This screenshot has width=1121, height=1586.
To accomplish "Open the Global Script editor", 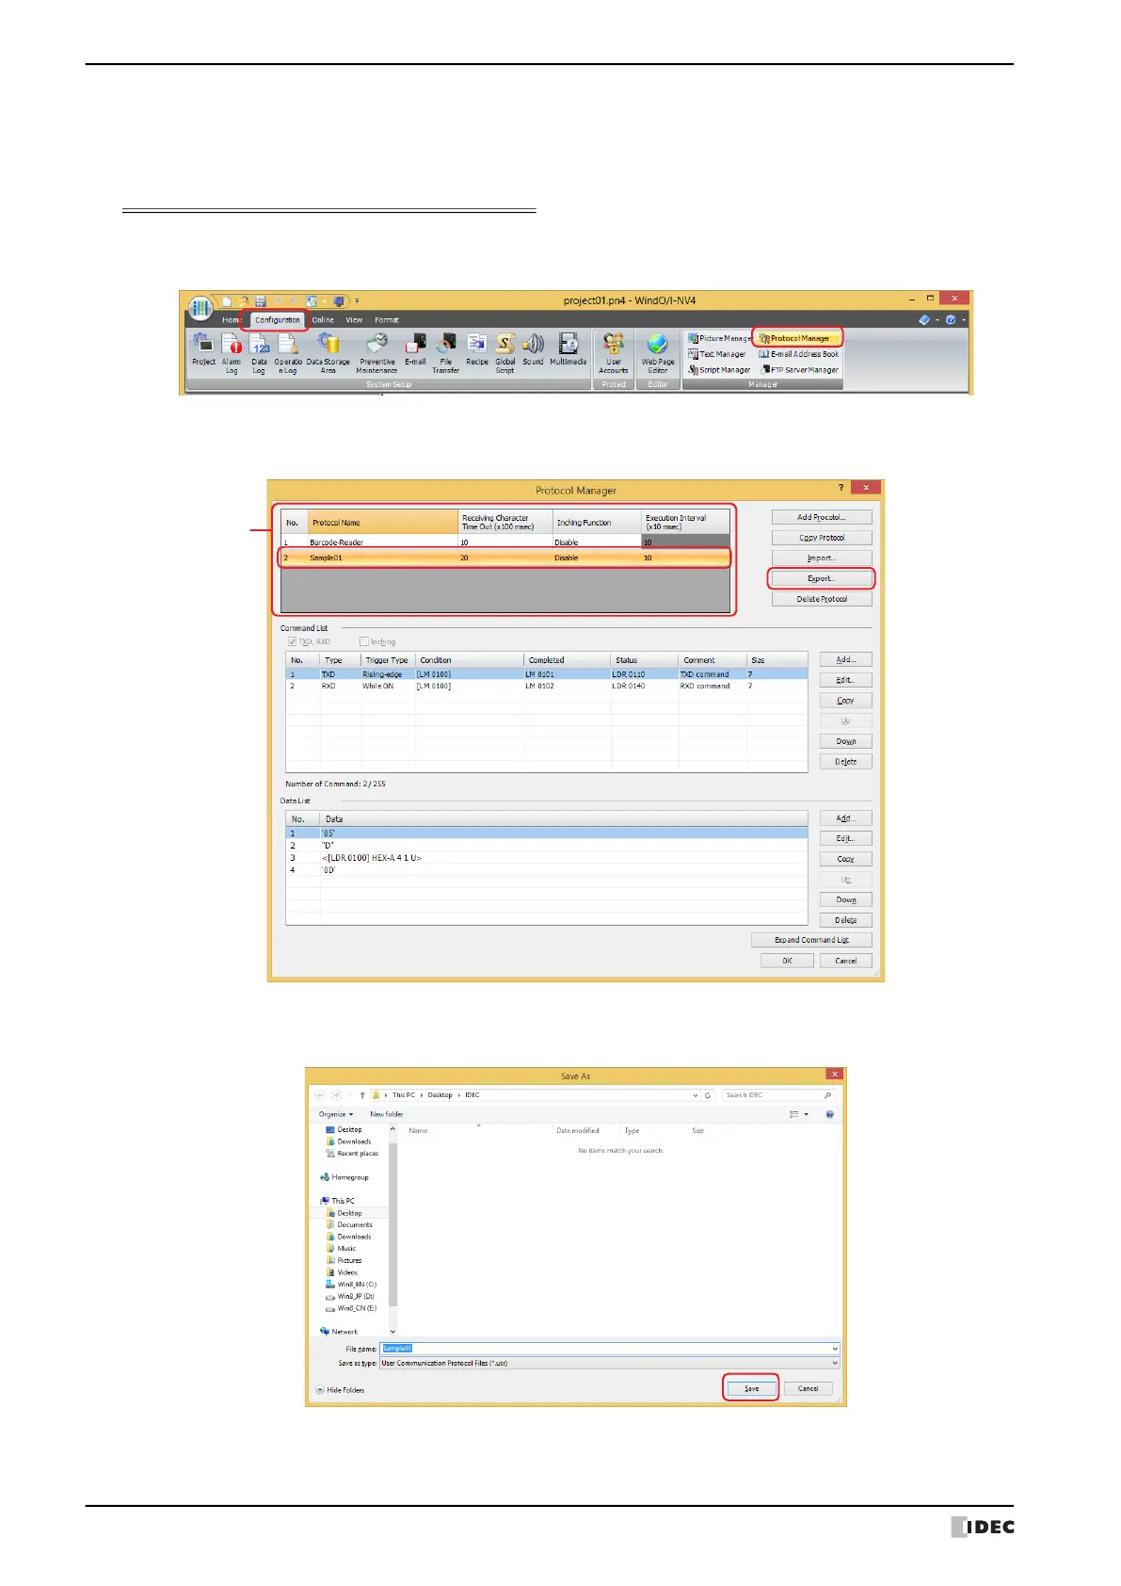I will pyautogui.click(x=505, y=353).
